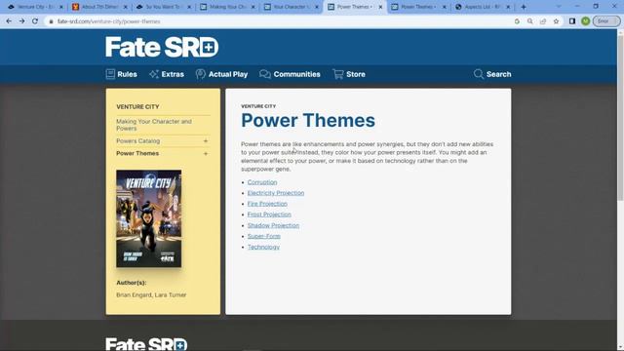The width and height of the screenshot is (624, 351).
Task: Click the Power Themes sidebar entry
Action: pos(137,153)
